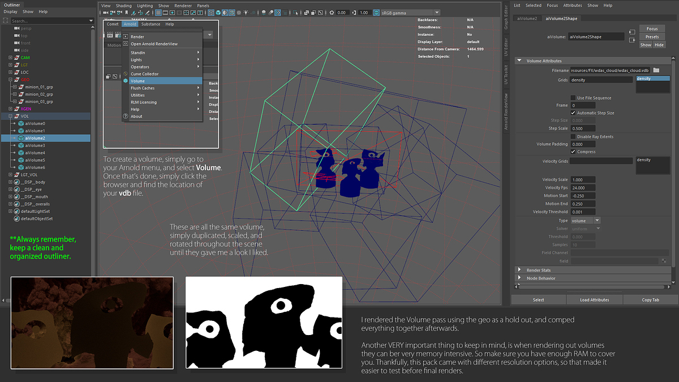The height and width of the screenshot is (382, 679).
Task: Click the Grease Pencil icon
Action: click(x=147, y=12)
